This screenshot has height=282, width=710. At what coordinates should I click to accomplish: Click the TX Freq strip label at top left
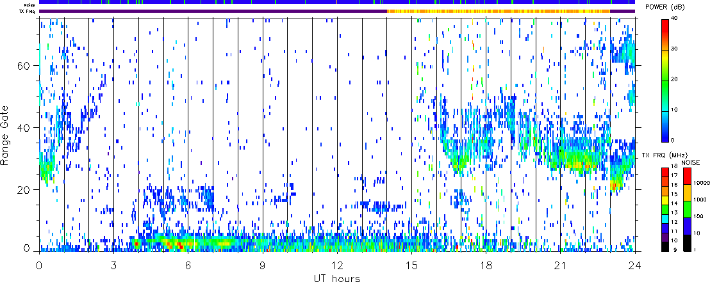pos(28,11)
